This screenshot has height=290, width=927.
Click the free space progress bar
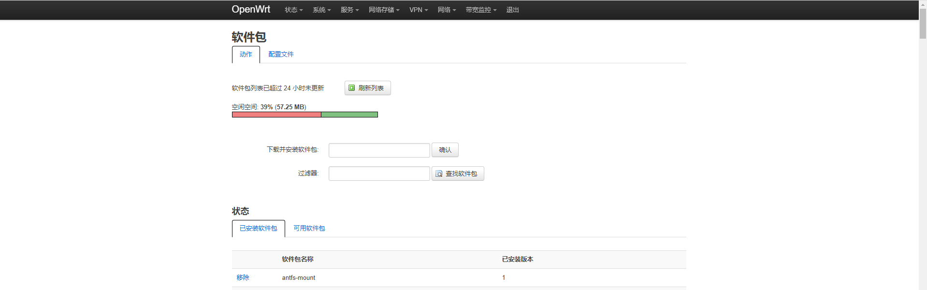[305, 115]
